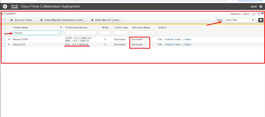This screenshot has height=117, width=265.
Task: Open the Quick Filter dropdown
Action: pyautogui.click(x=240, y=20)
